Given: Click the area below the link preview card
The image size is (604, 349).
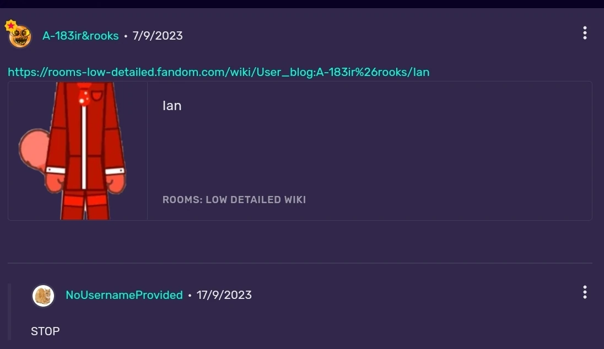Looking at the screenshot, I should click(x=302, y=242).
